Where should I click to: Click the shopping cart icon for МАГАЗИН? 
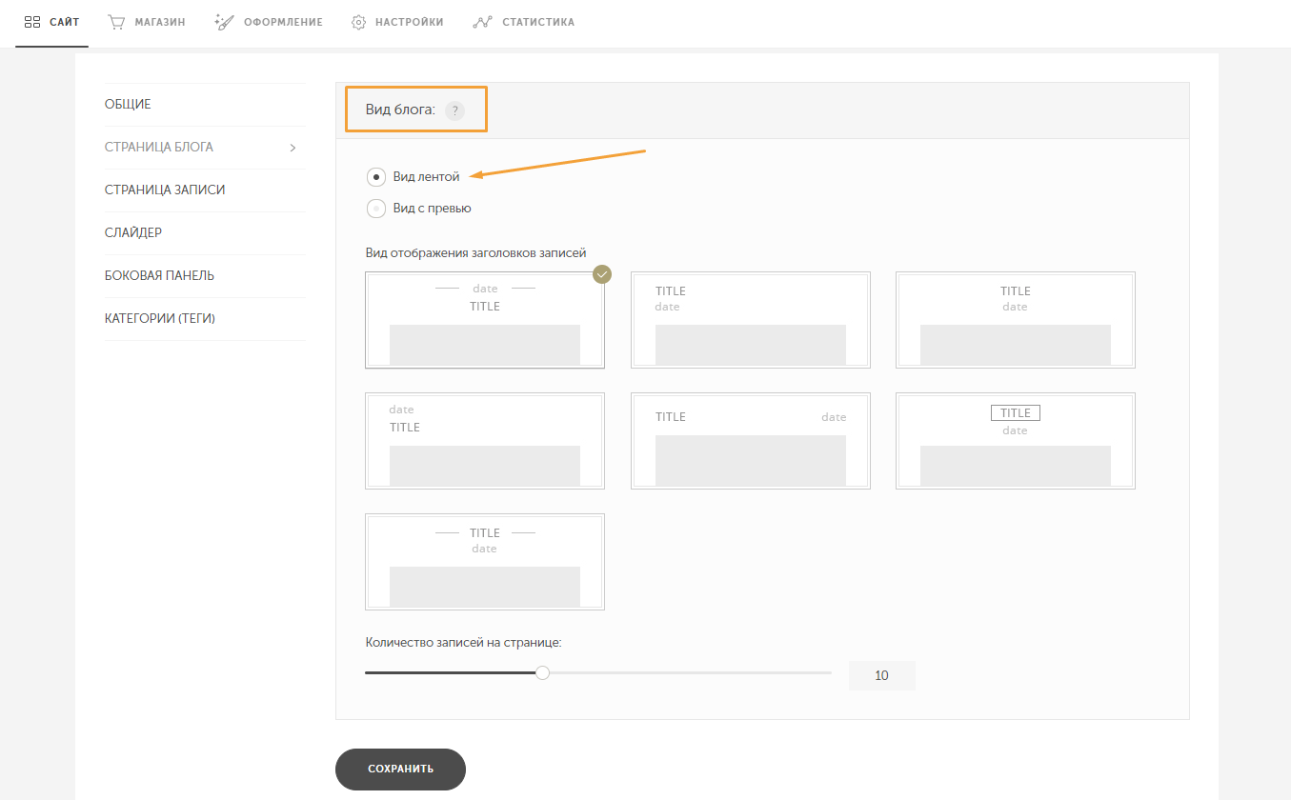[116, 22]
